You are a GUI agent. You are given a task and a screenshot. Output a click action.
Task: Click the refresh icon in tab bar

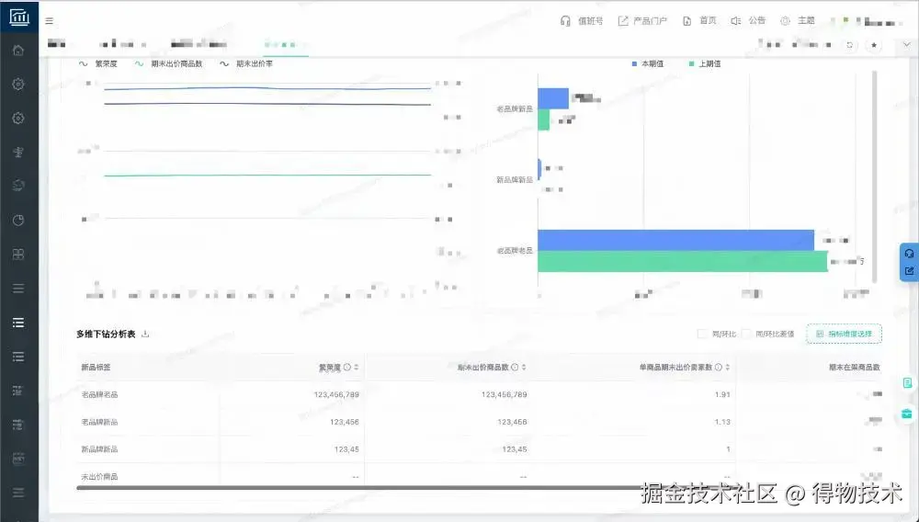pyautogui.click(x=849, y=44)
